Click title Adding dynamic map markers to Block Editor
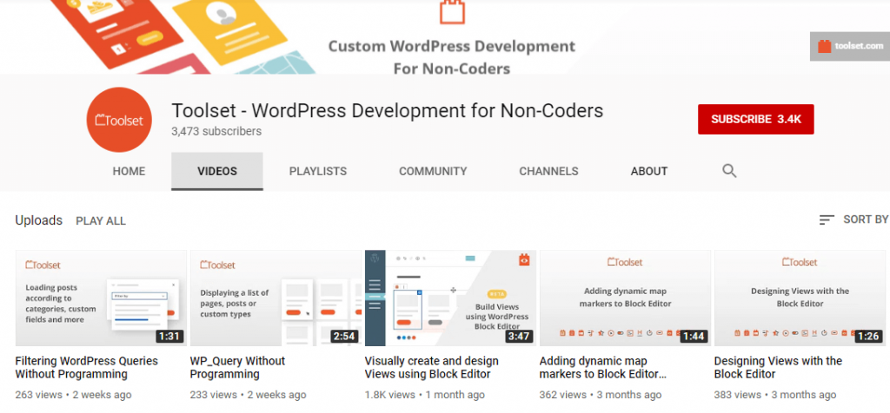This screenshot has width=890, height=413. pyautogui.click(x=603, y=368)
